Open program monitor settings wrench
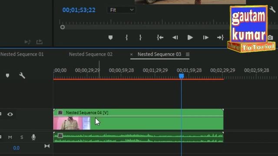The height and width of the screenshot is (156, 278). pyautogui.click(x=272, y=10)
